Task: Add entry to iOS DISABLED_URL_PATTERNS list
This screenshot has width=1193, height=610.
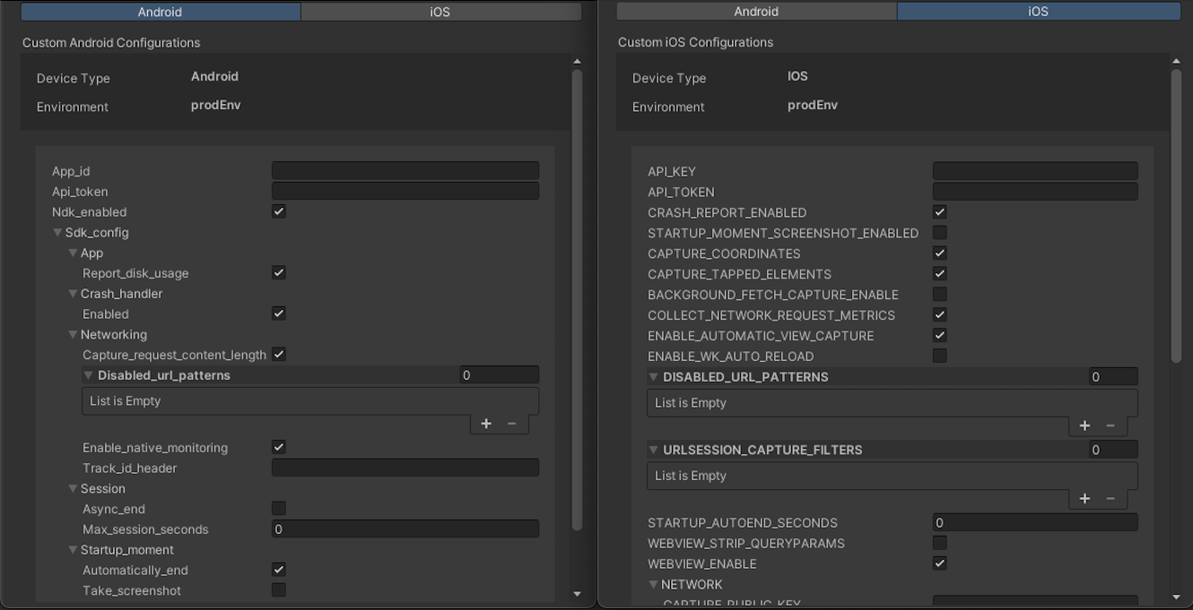Action: pos(1084,425)
